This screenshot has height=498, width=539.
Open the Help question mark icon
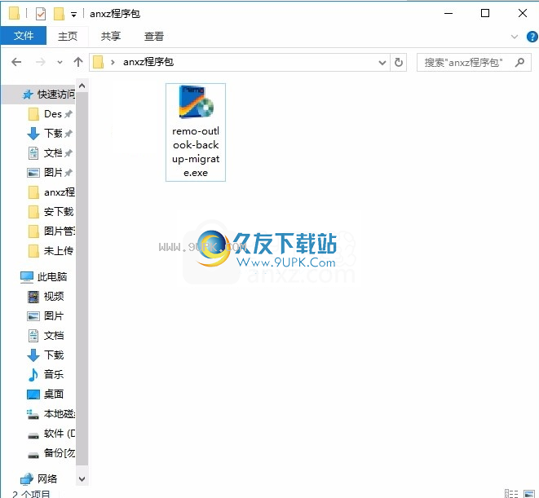coord(532,37)
